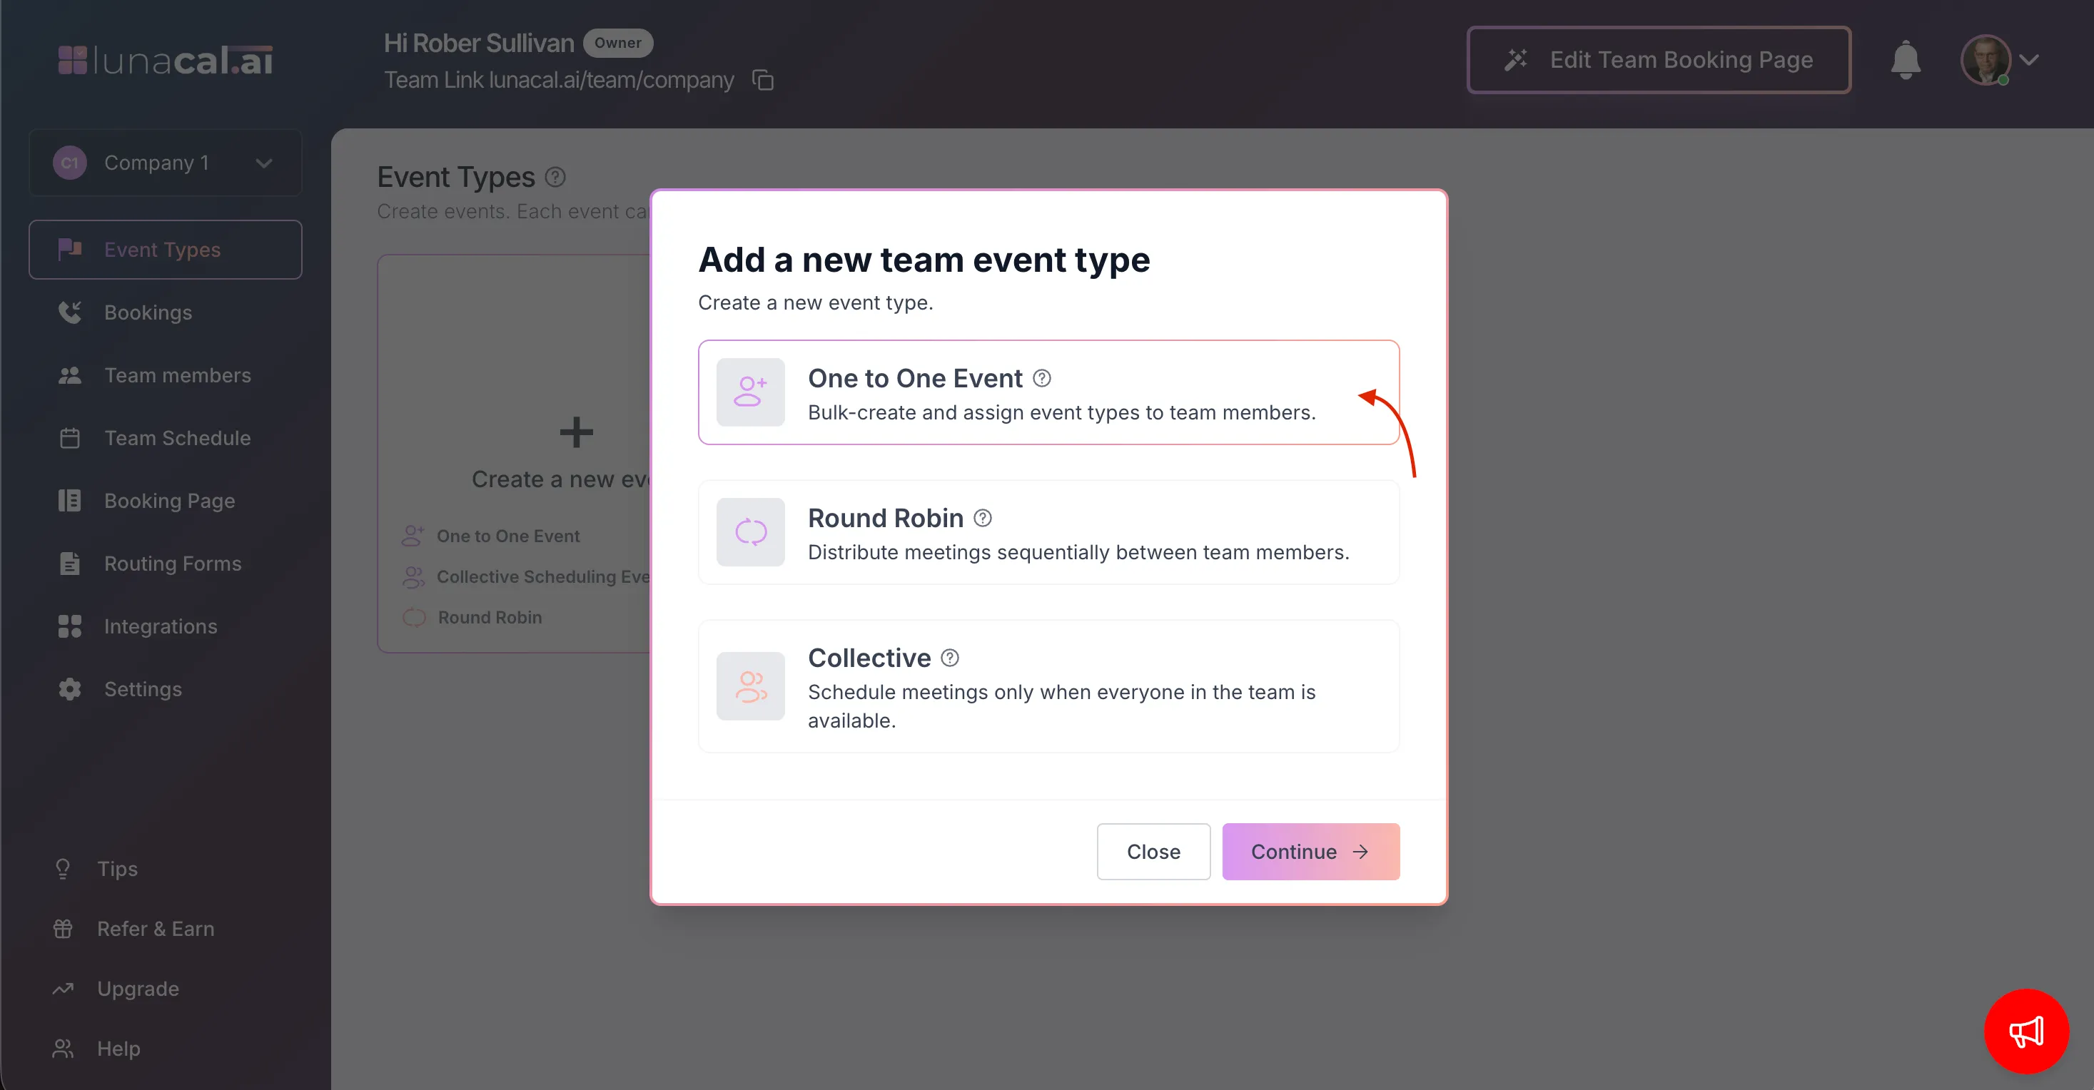Viewport: 2094px width, 1090px height.
Task: Open Refer & Earn
Action: [156, 928]
